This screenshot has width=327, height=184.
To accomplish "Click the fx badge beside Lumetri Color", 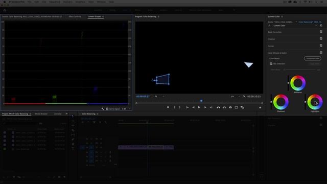I will (x=269, y=26).
